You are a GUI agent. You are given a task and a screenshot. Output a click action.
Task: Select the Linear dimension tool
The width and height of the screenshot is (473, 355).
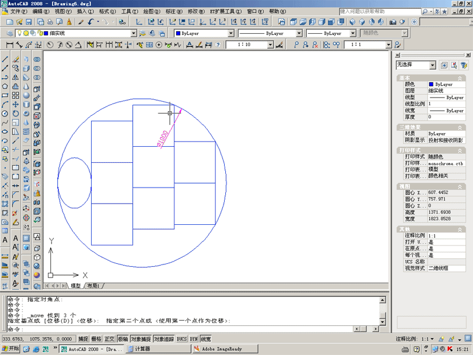[x=9, y=45]
